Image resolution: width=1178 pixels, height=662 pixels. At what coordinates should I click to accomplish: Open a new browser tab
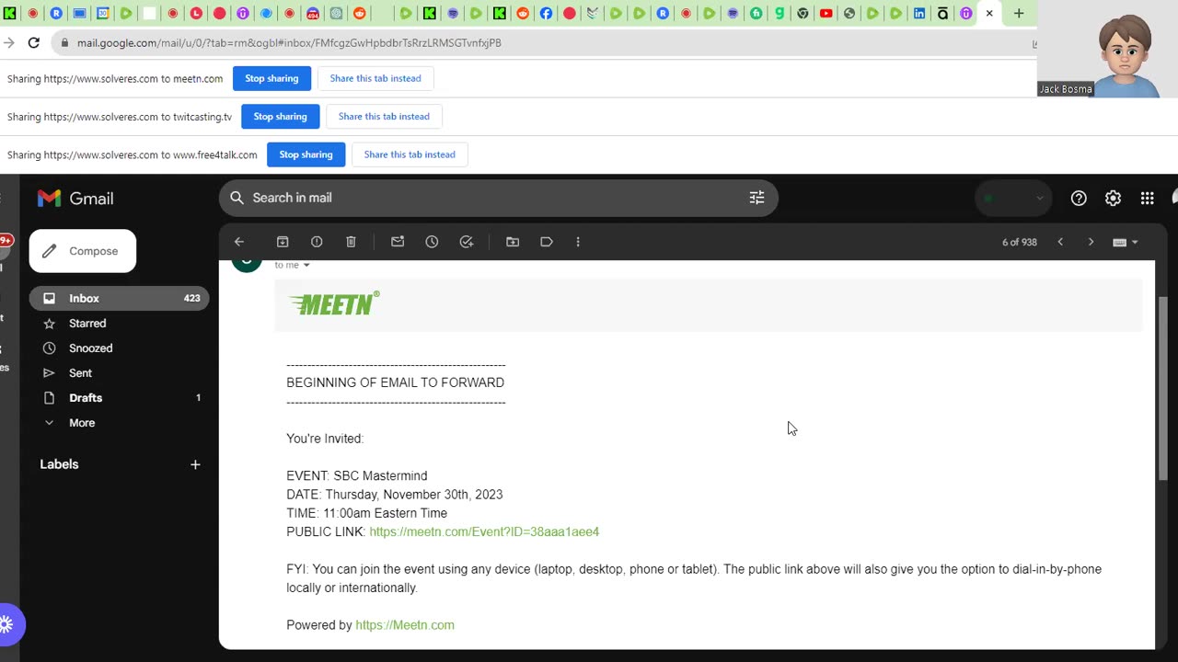[1019, 13]
